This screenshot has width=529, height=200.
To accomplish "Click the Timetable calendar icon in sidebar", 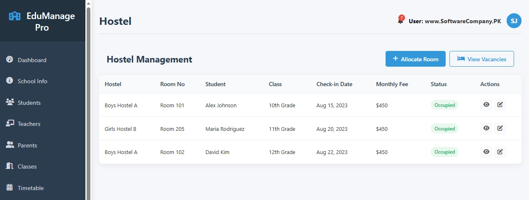I will [10, 188].
